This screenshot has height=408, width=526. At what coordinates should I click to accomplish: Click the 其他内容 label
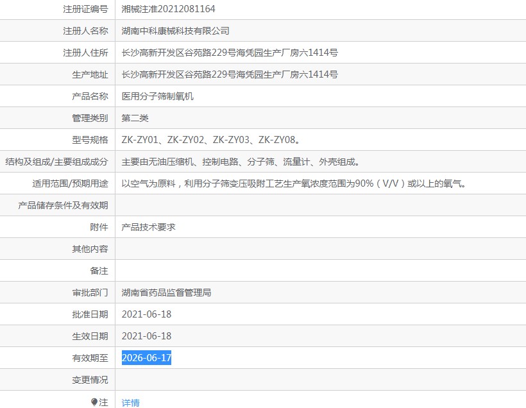(x=90, y=249)
